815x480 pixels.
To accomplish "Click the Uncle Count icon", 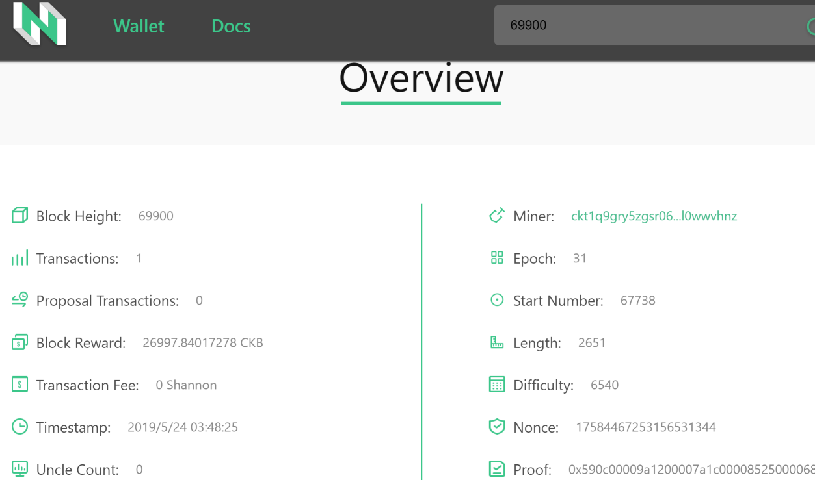I will tap(20, 469).
